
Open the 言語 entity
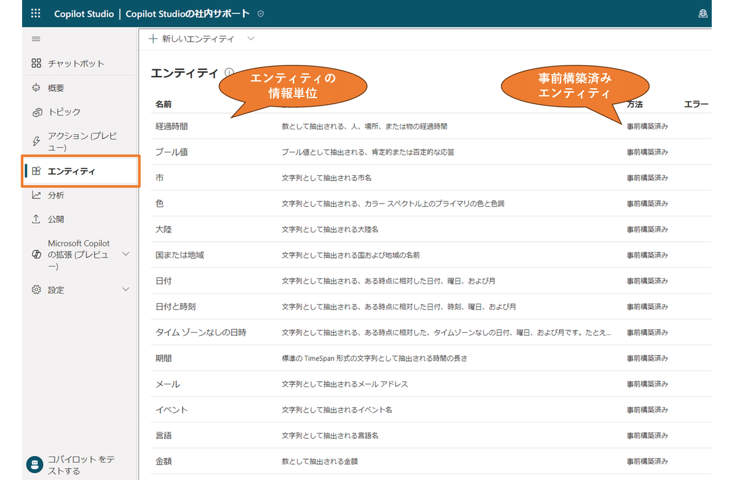coord(164,435)
